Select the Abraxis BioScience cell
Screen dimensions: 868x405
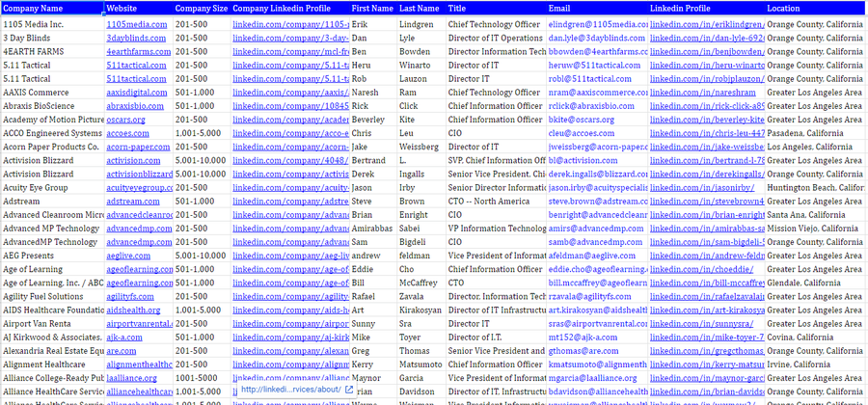52,106
